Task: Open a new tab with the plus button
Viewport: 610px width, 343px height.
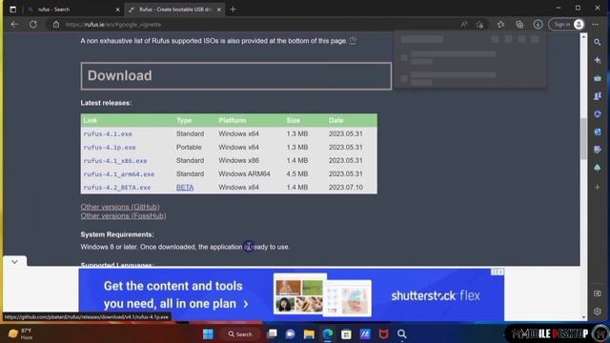Action: (x=233, y=10)
